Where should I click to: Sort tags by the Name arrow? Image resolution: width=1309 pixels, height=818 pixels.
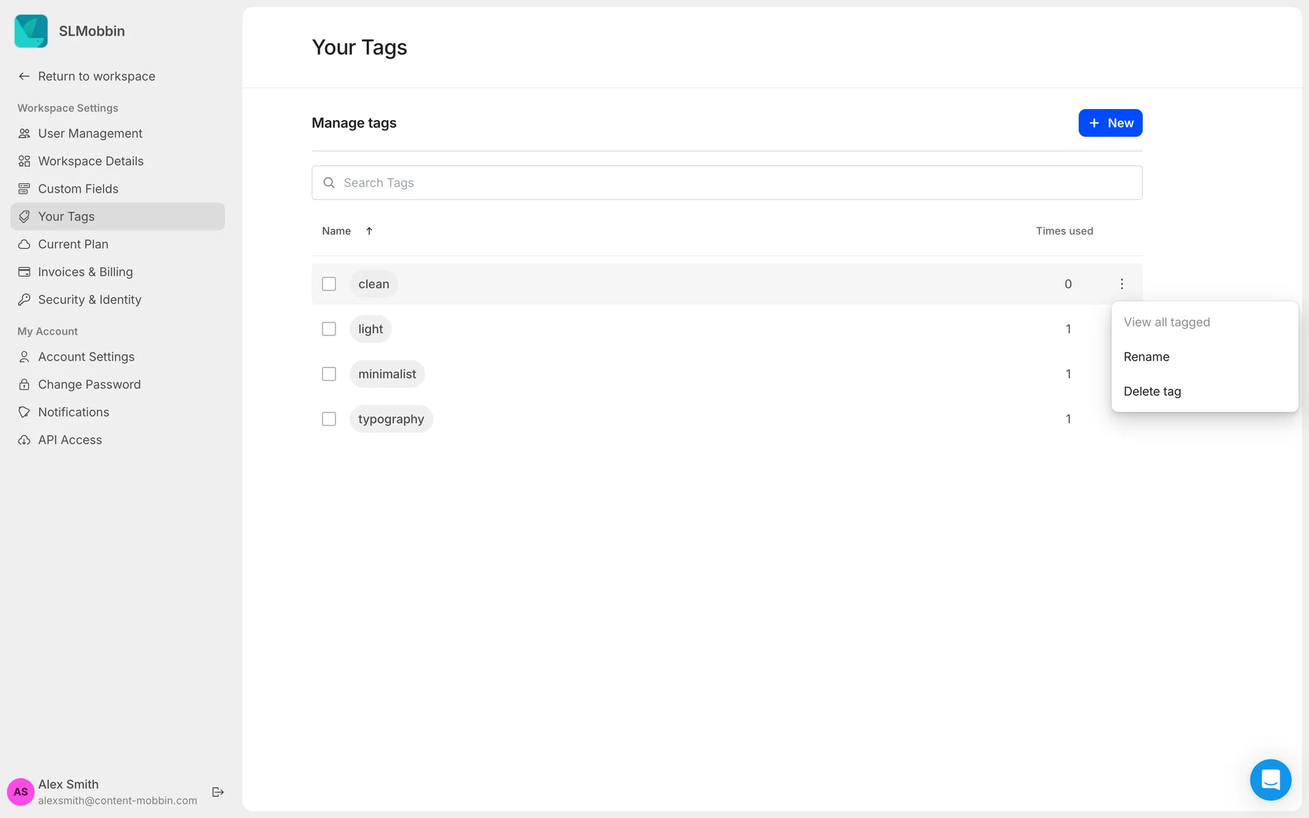[369, 231]
